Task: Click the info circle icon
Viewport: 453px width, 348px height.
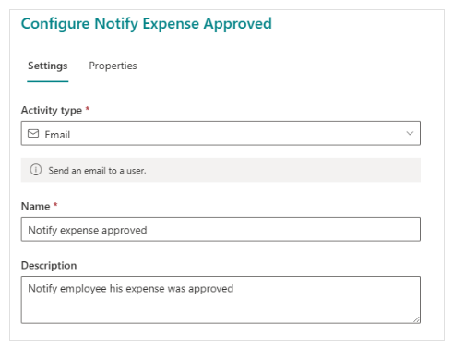Action: (36, 170)
